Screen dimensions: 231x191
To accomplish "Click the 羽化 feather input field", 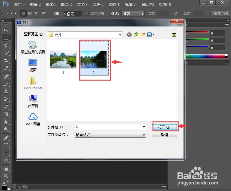I will (x=72, y=14).
